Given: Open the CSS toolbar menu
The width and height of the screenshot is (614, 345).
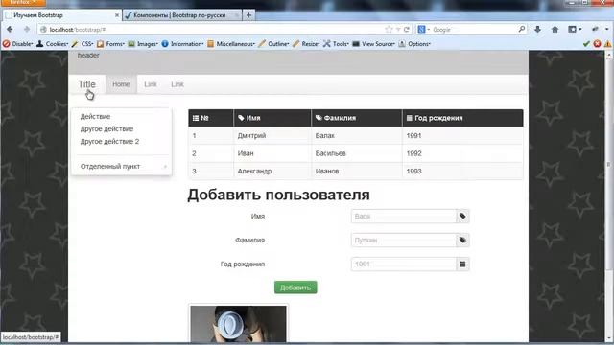Looking at the screenshot, I should click(83, 44).
